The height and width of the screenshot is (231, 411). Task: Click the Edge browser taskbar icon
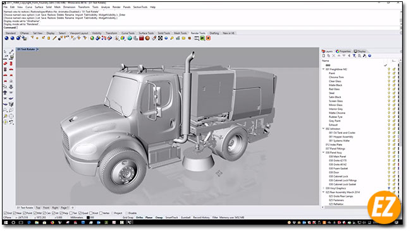(x=29, y=223)
